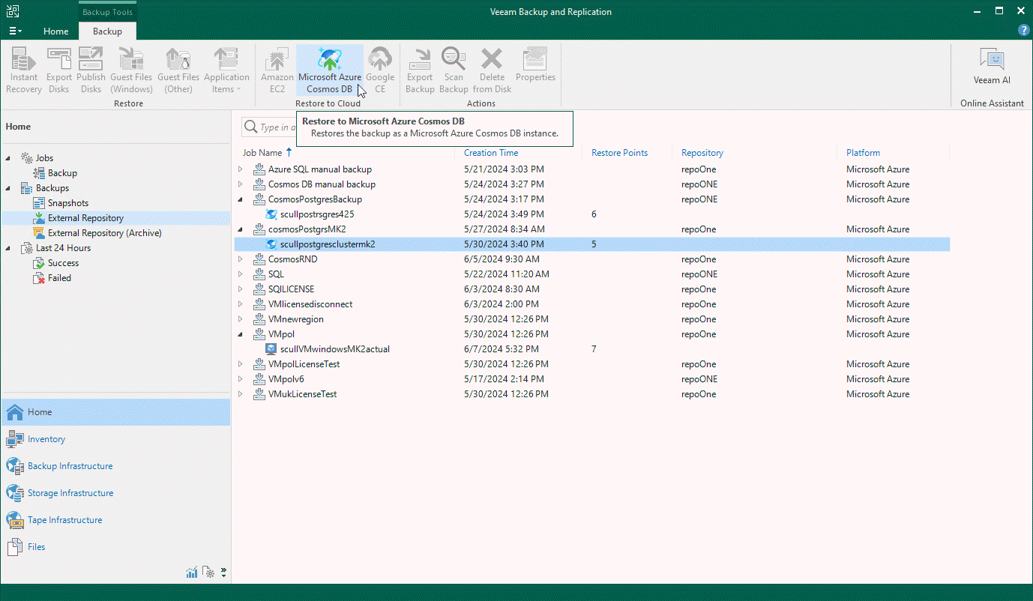Select VMnewregion job row

click(592, 319)
